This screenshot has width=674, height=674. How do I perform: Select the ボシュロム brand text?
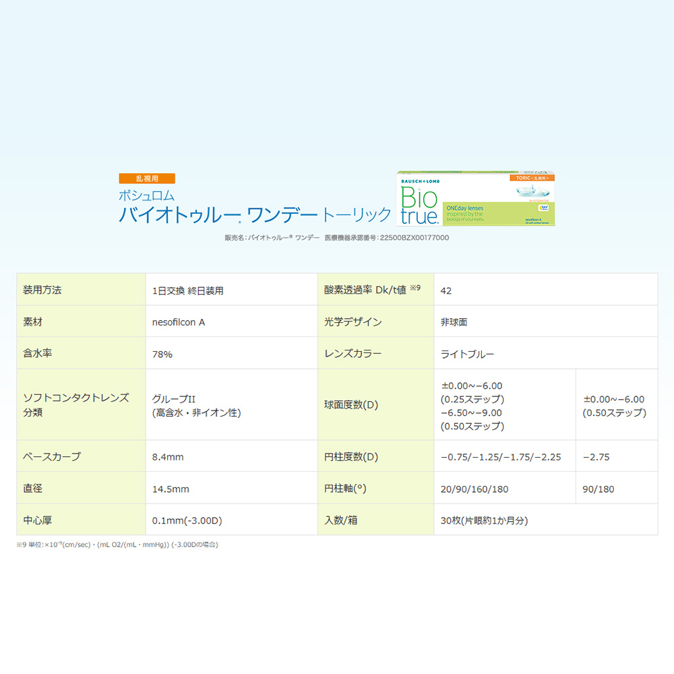(x=146, y=195)
